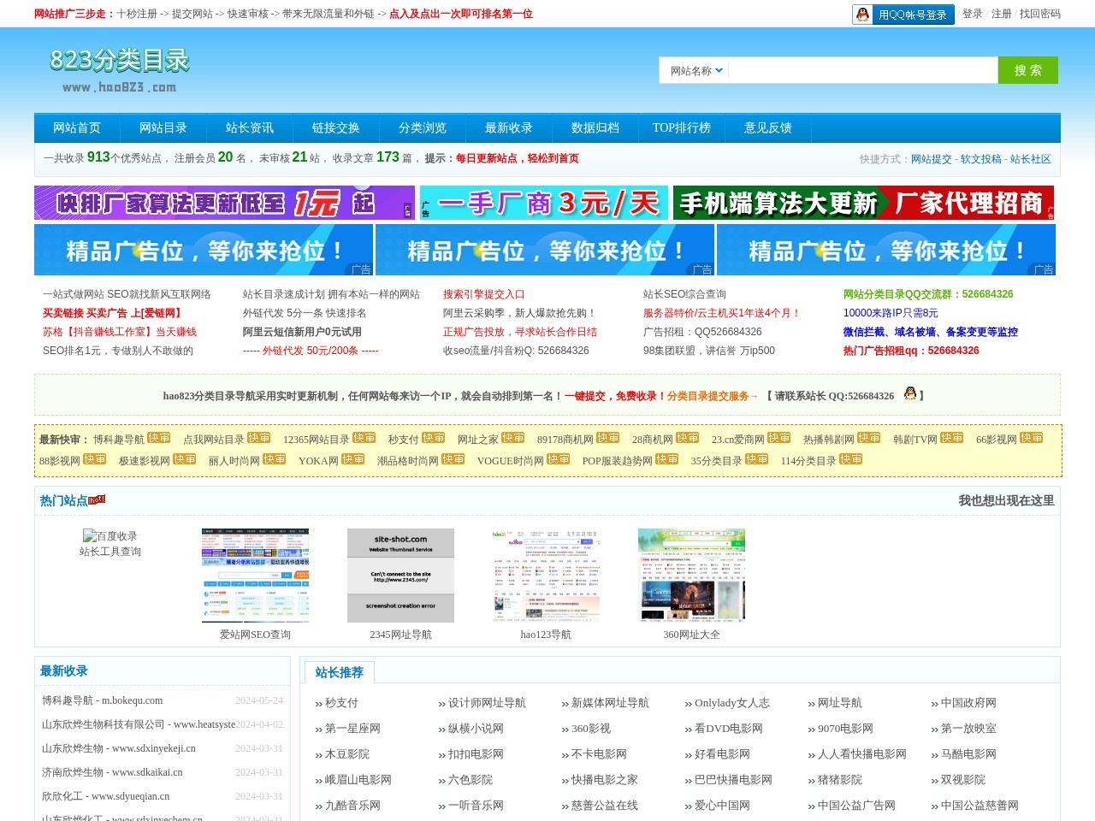1095x821 pixels.
Task: Click 我也想出现在这里 link
Action: 1006,500
